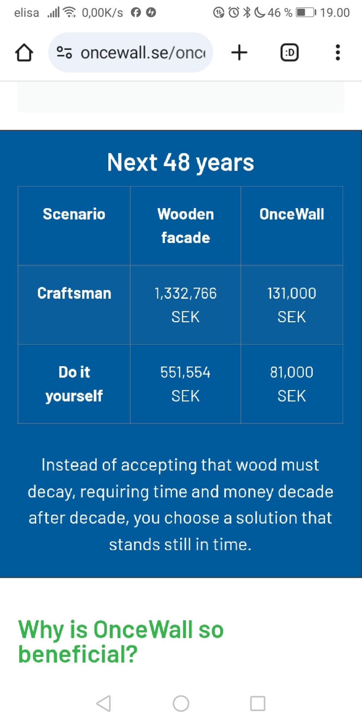Select the Craftsman row label
362x725 pixels.
(x=74, y=293)
